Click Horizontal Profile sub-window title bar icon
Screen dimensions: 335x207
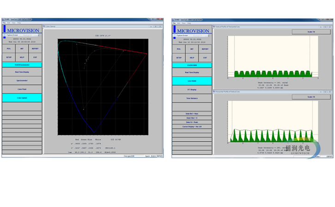(214, 92)
